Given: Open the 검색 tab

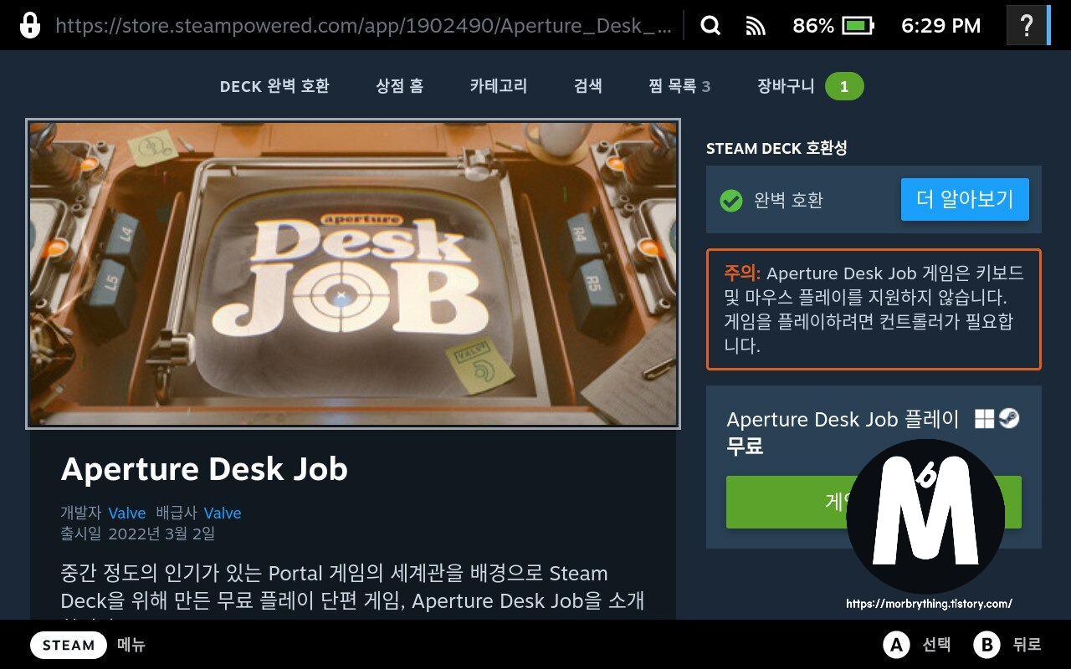Looking at the screenshot, I should coord(588,86).
